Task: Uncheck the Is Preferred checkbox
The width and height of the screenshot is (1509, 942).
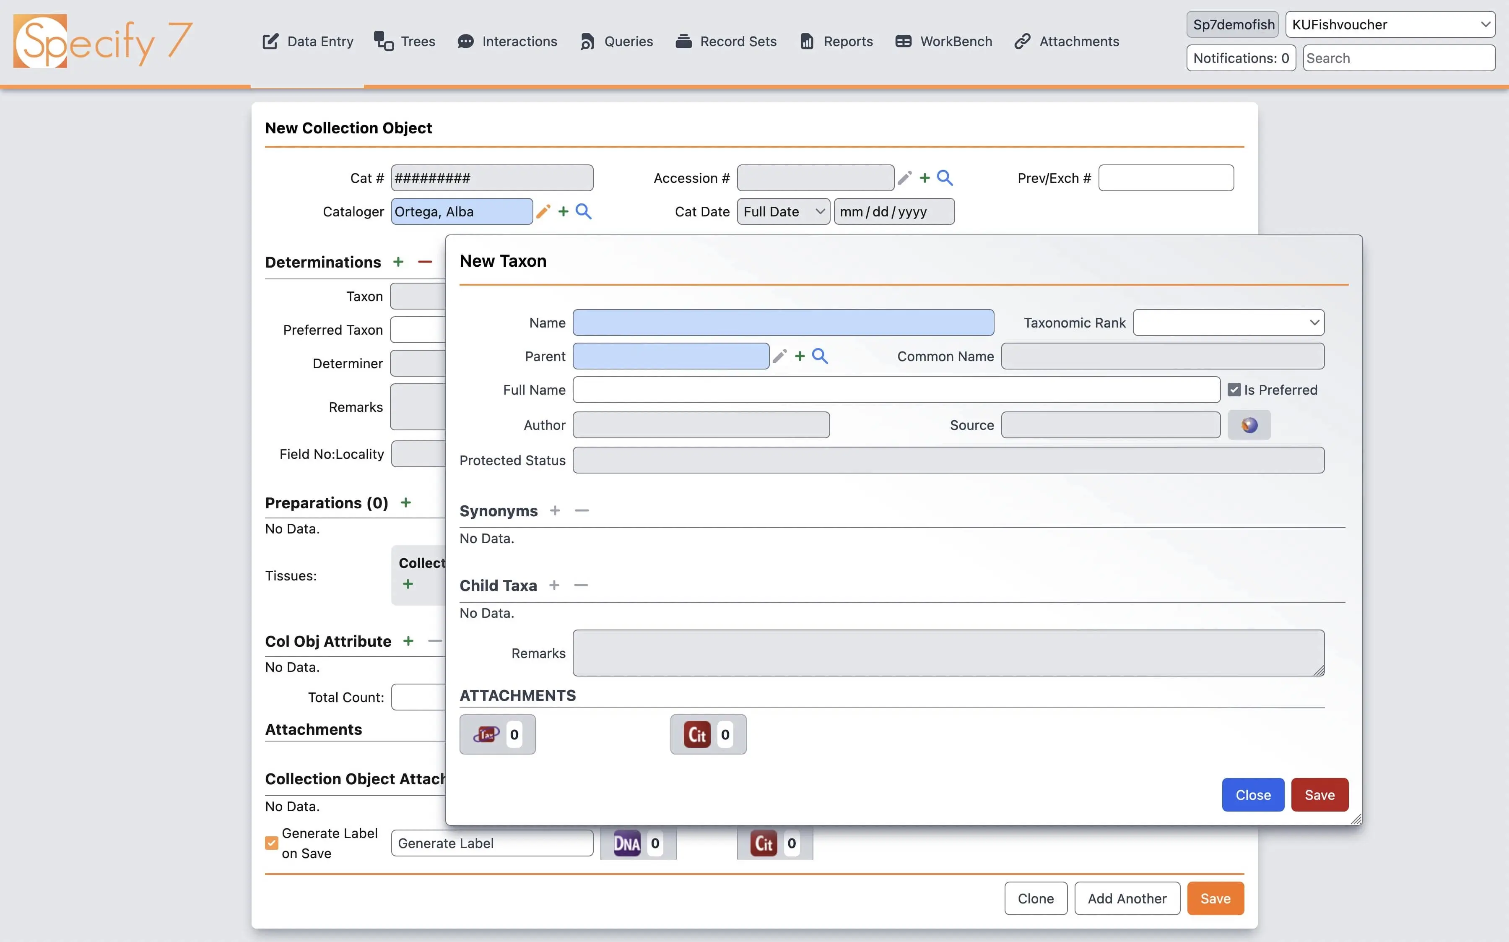Action: click(x=1234, y=389)
